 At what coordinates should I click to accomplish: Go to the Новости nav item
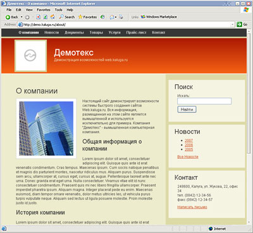52,32
